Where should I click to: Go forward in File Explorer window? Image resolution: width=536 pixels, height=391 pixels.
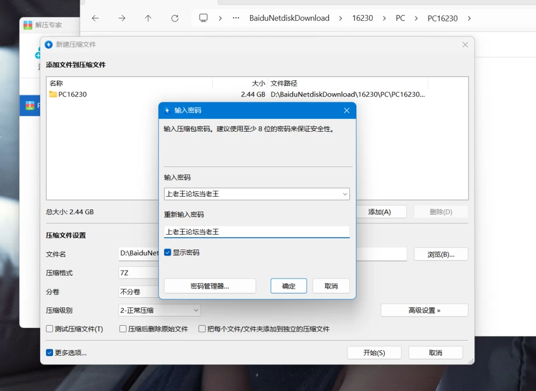pyautogui.click(x=122, y=18)
